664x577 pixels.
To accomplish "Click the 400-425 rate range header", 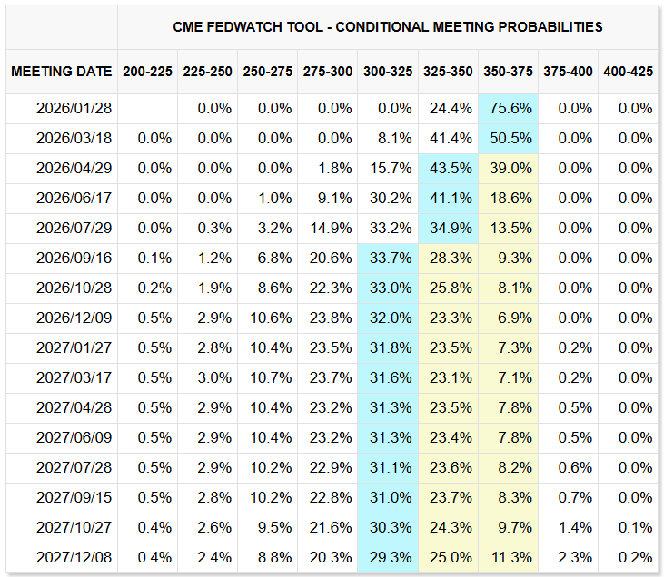I will (x=628, y=72).
